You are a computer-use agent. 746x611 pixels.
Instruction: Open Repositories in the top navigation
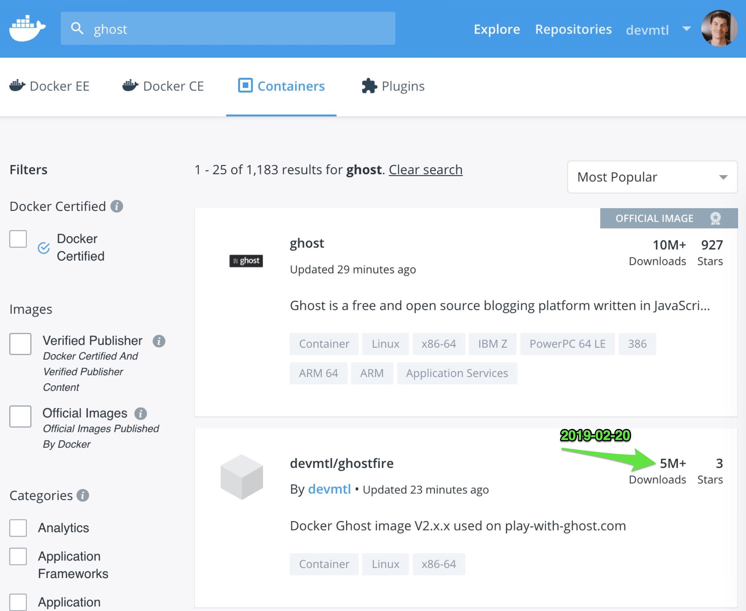click(x=573, y=29)
